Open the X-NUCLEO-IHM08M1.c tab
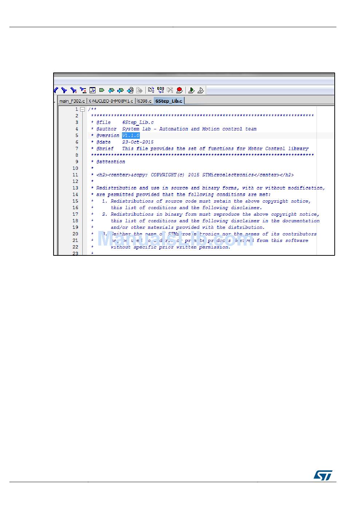This screenshot has height=517, width=346. pos(111,101)
